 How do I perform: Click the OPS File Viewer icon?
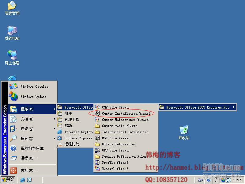[x=97, y=150]
